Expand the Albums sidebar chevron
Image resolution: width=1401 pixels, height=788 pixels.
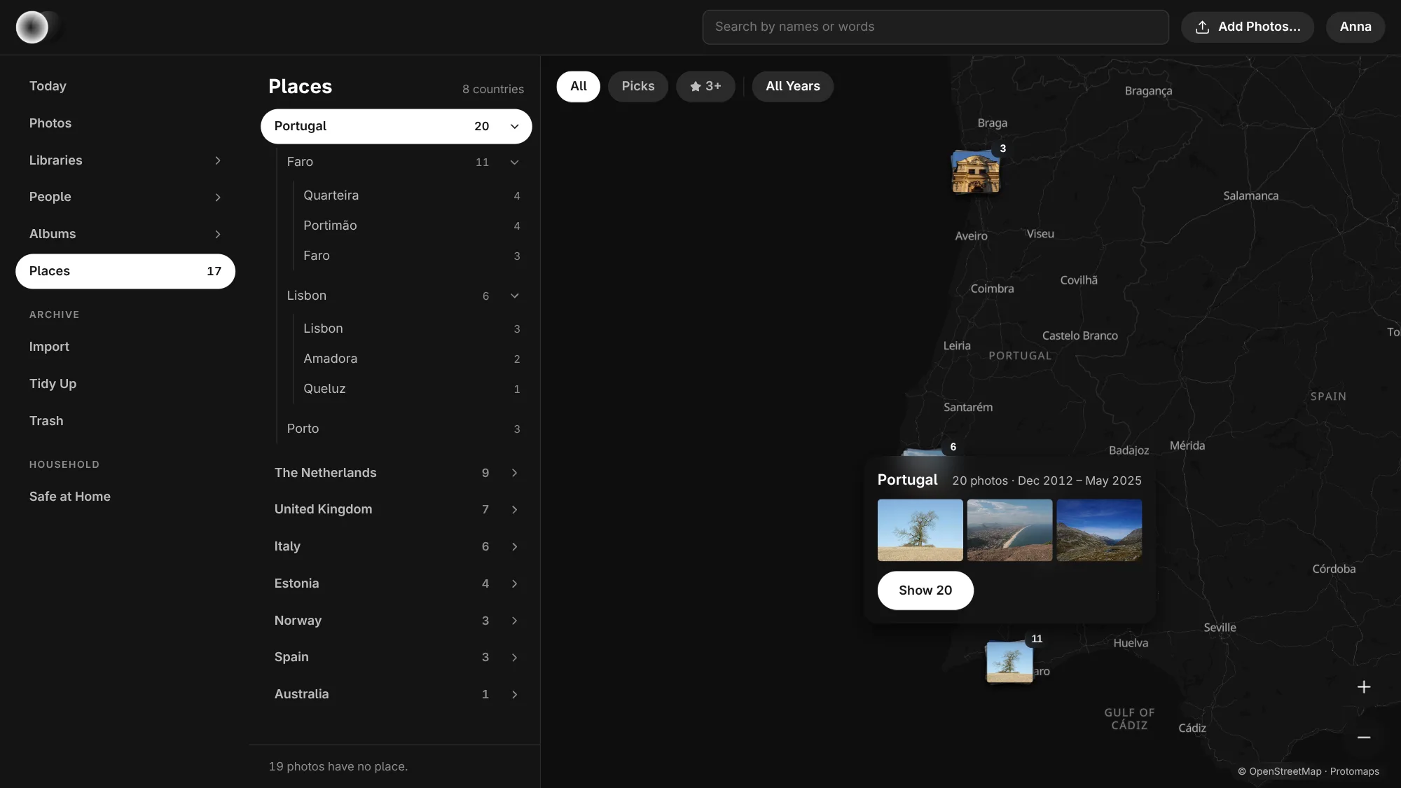218,235
